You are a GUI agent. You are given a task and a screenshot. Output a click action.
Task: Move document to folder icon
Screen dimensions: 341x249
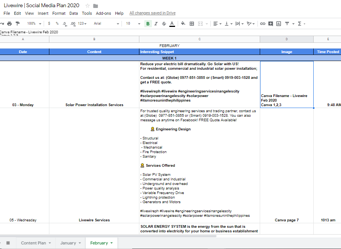95,6
